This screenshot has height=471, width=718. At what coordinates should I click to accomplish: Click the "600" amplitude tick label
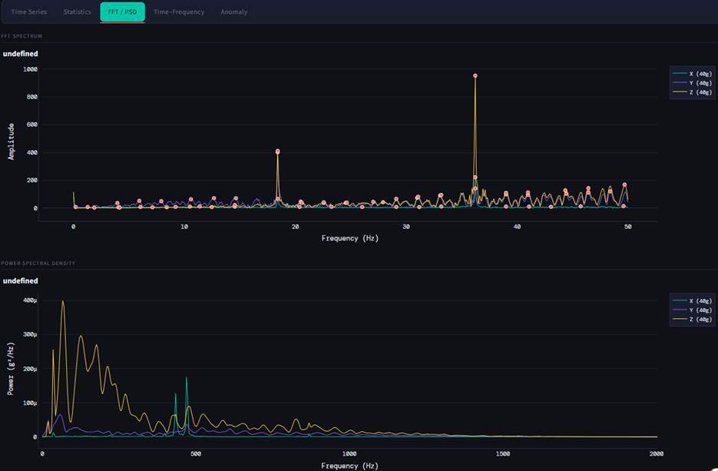[31, 124]
